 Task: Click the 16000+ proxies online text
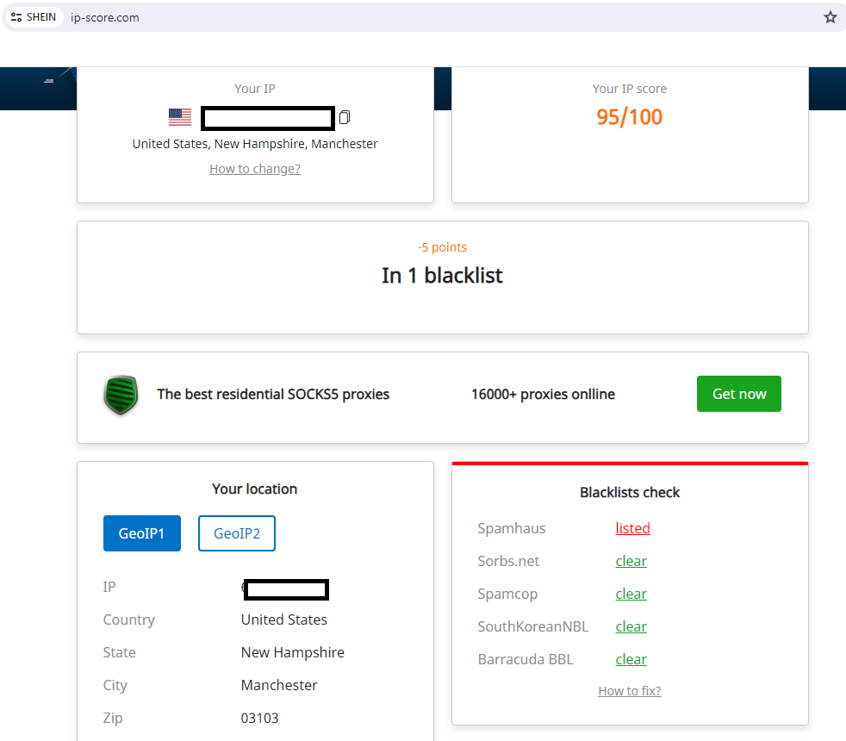(543, 395)
